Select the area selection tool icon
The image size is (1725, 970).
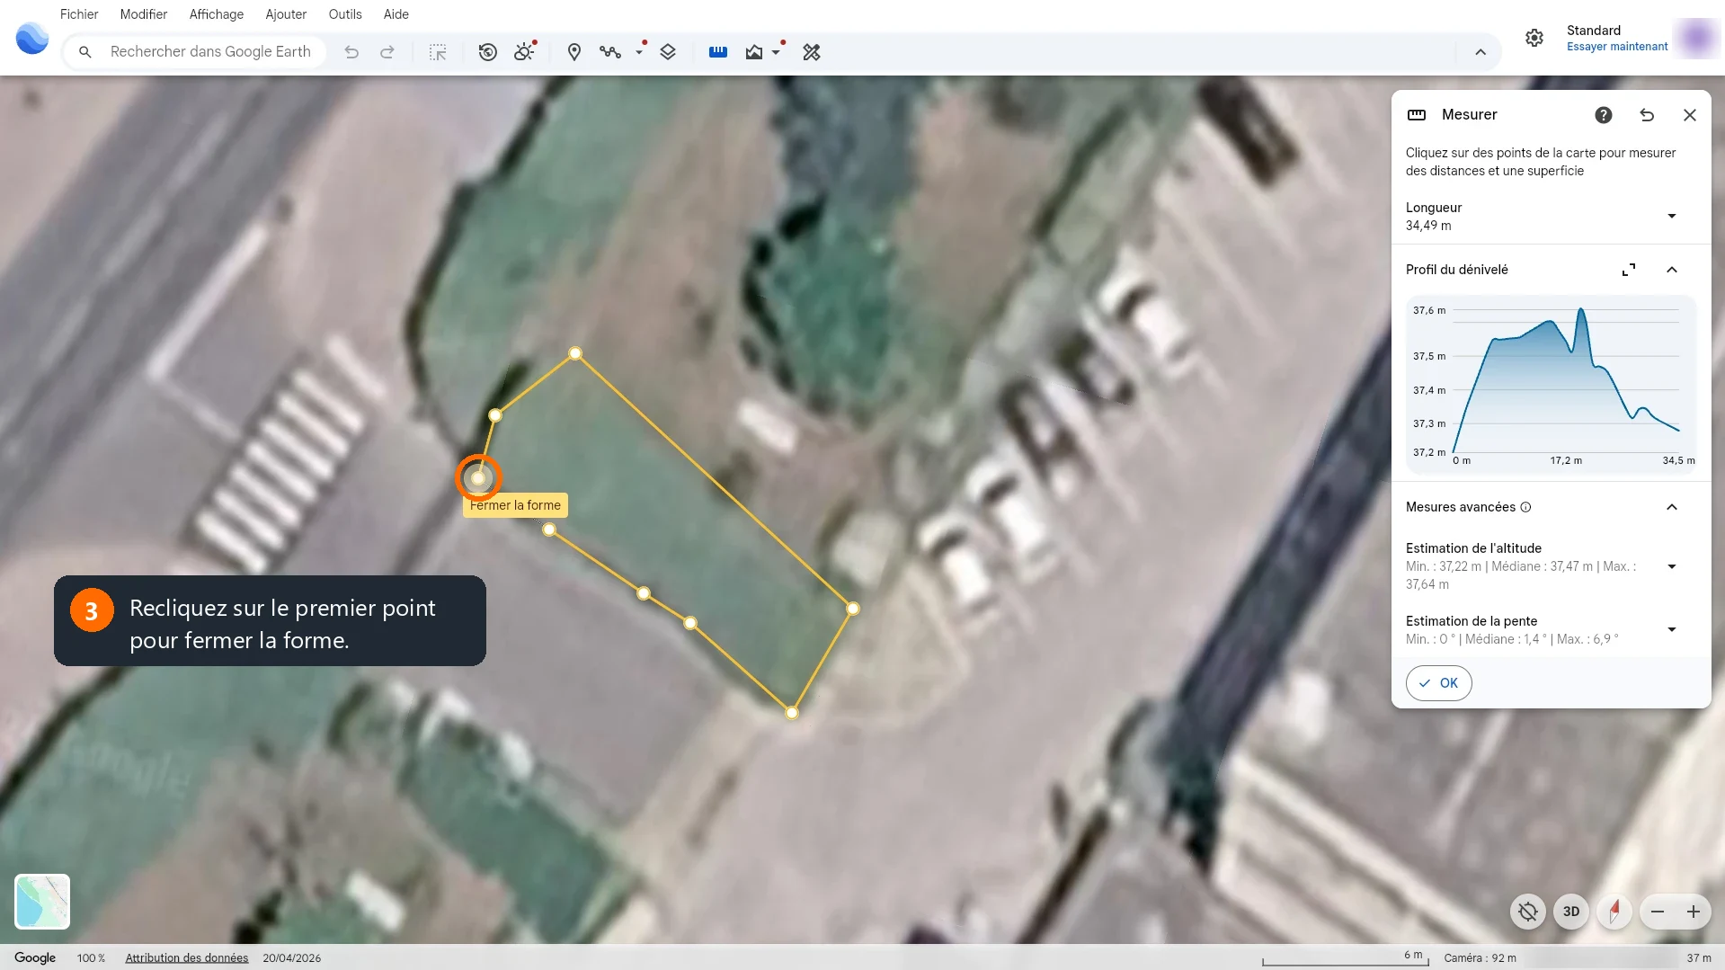point(438,52)
